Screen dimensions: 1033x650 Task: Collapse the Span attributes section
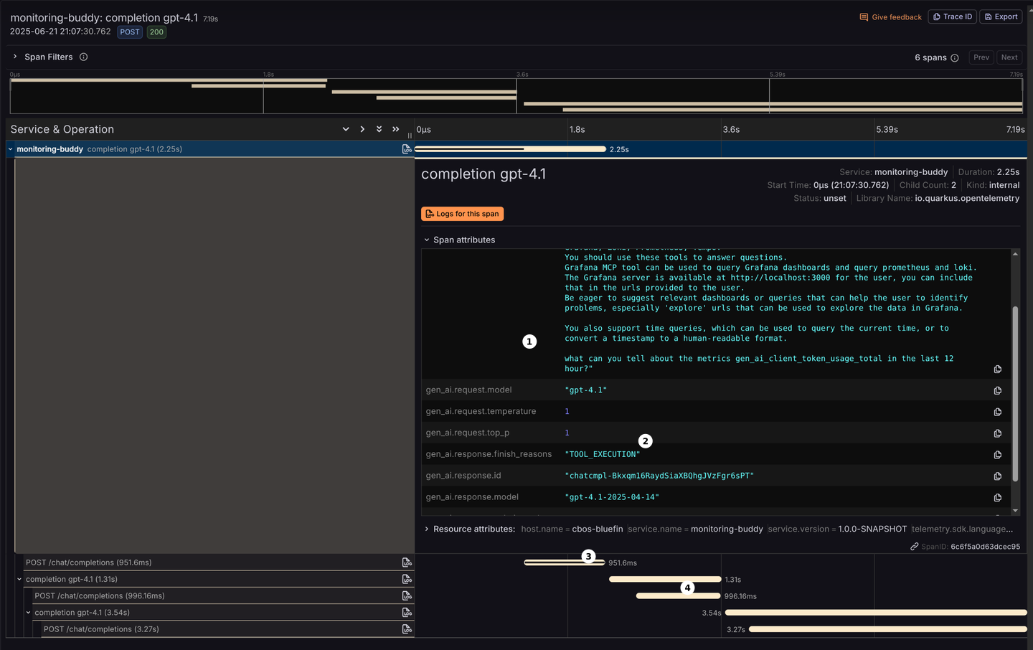coord(427,240)
